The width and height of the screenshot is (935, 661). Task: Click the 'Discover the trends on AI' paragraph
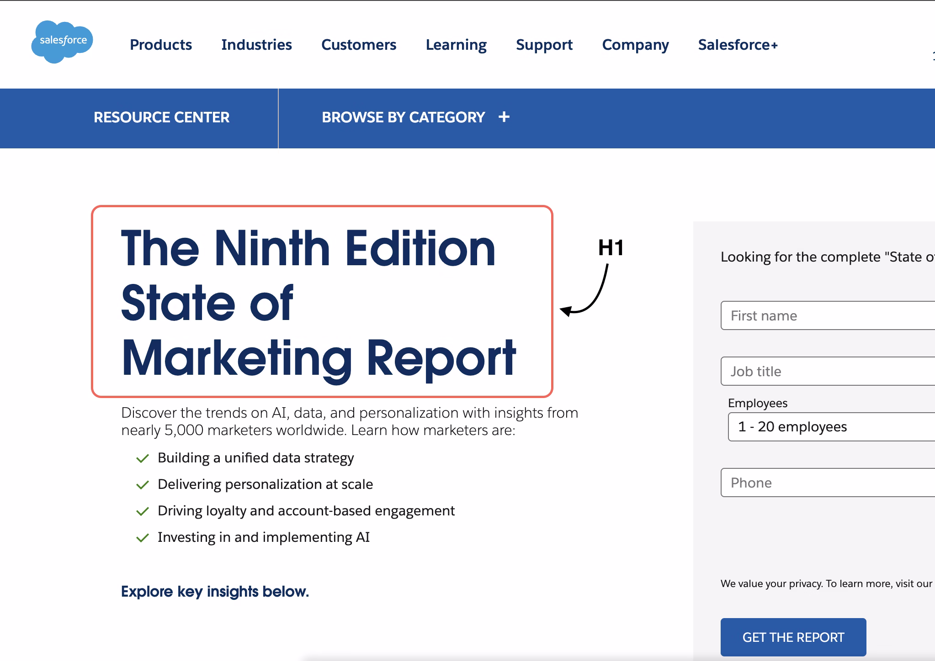pyautogui.click(x=350, y=421)
